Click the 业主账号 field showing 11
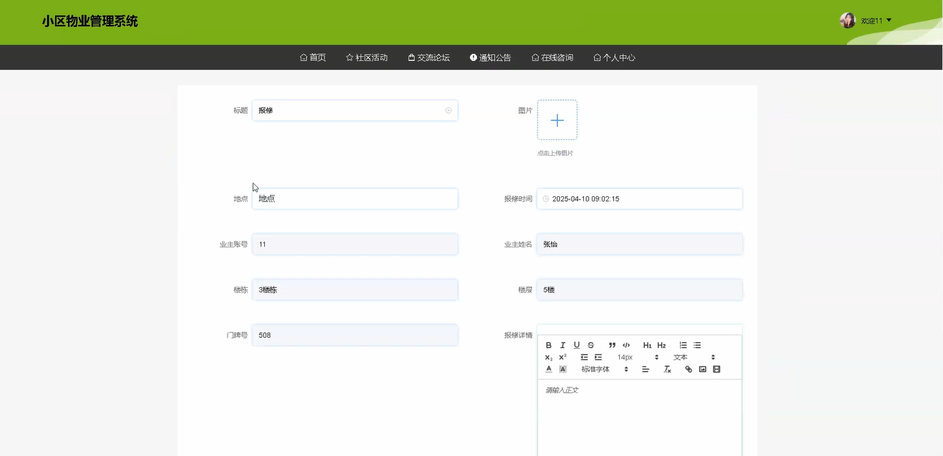This screenshot has height=456, width=943. click(x=355, y=244)
